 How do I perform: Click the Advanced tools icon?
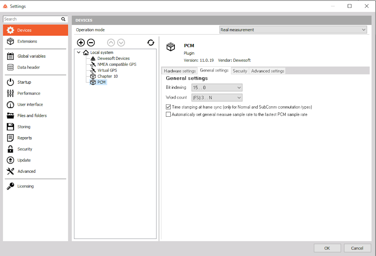tap(10, 171)
